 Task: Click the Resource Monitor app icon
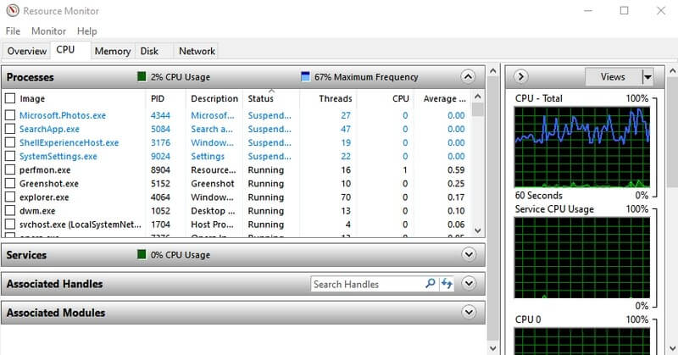pyautogui.click(x=13, y=10)
